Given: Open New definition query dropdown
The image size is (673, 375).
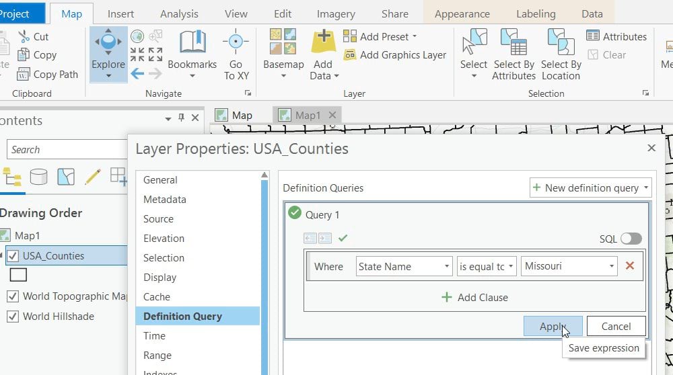Looking at the screenshot, I should pyautogui.click(x=591, y=187).
